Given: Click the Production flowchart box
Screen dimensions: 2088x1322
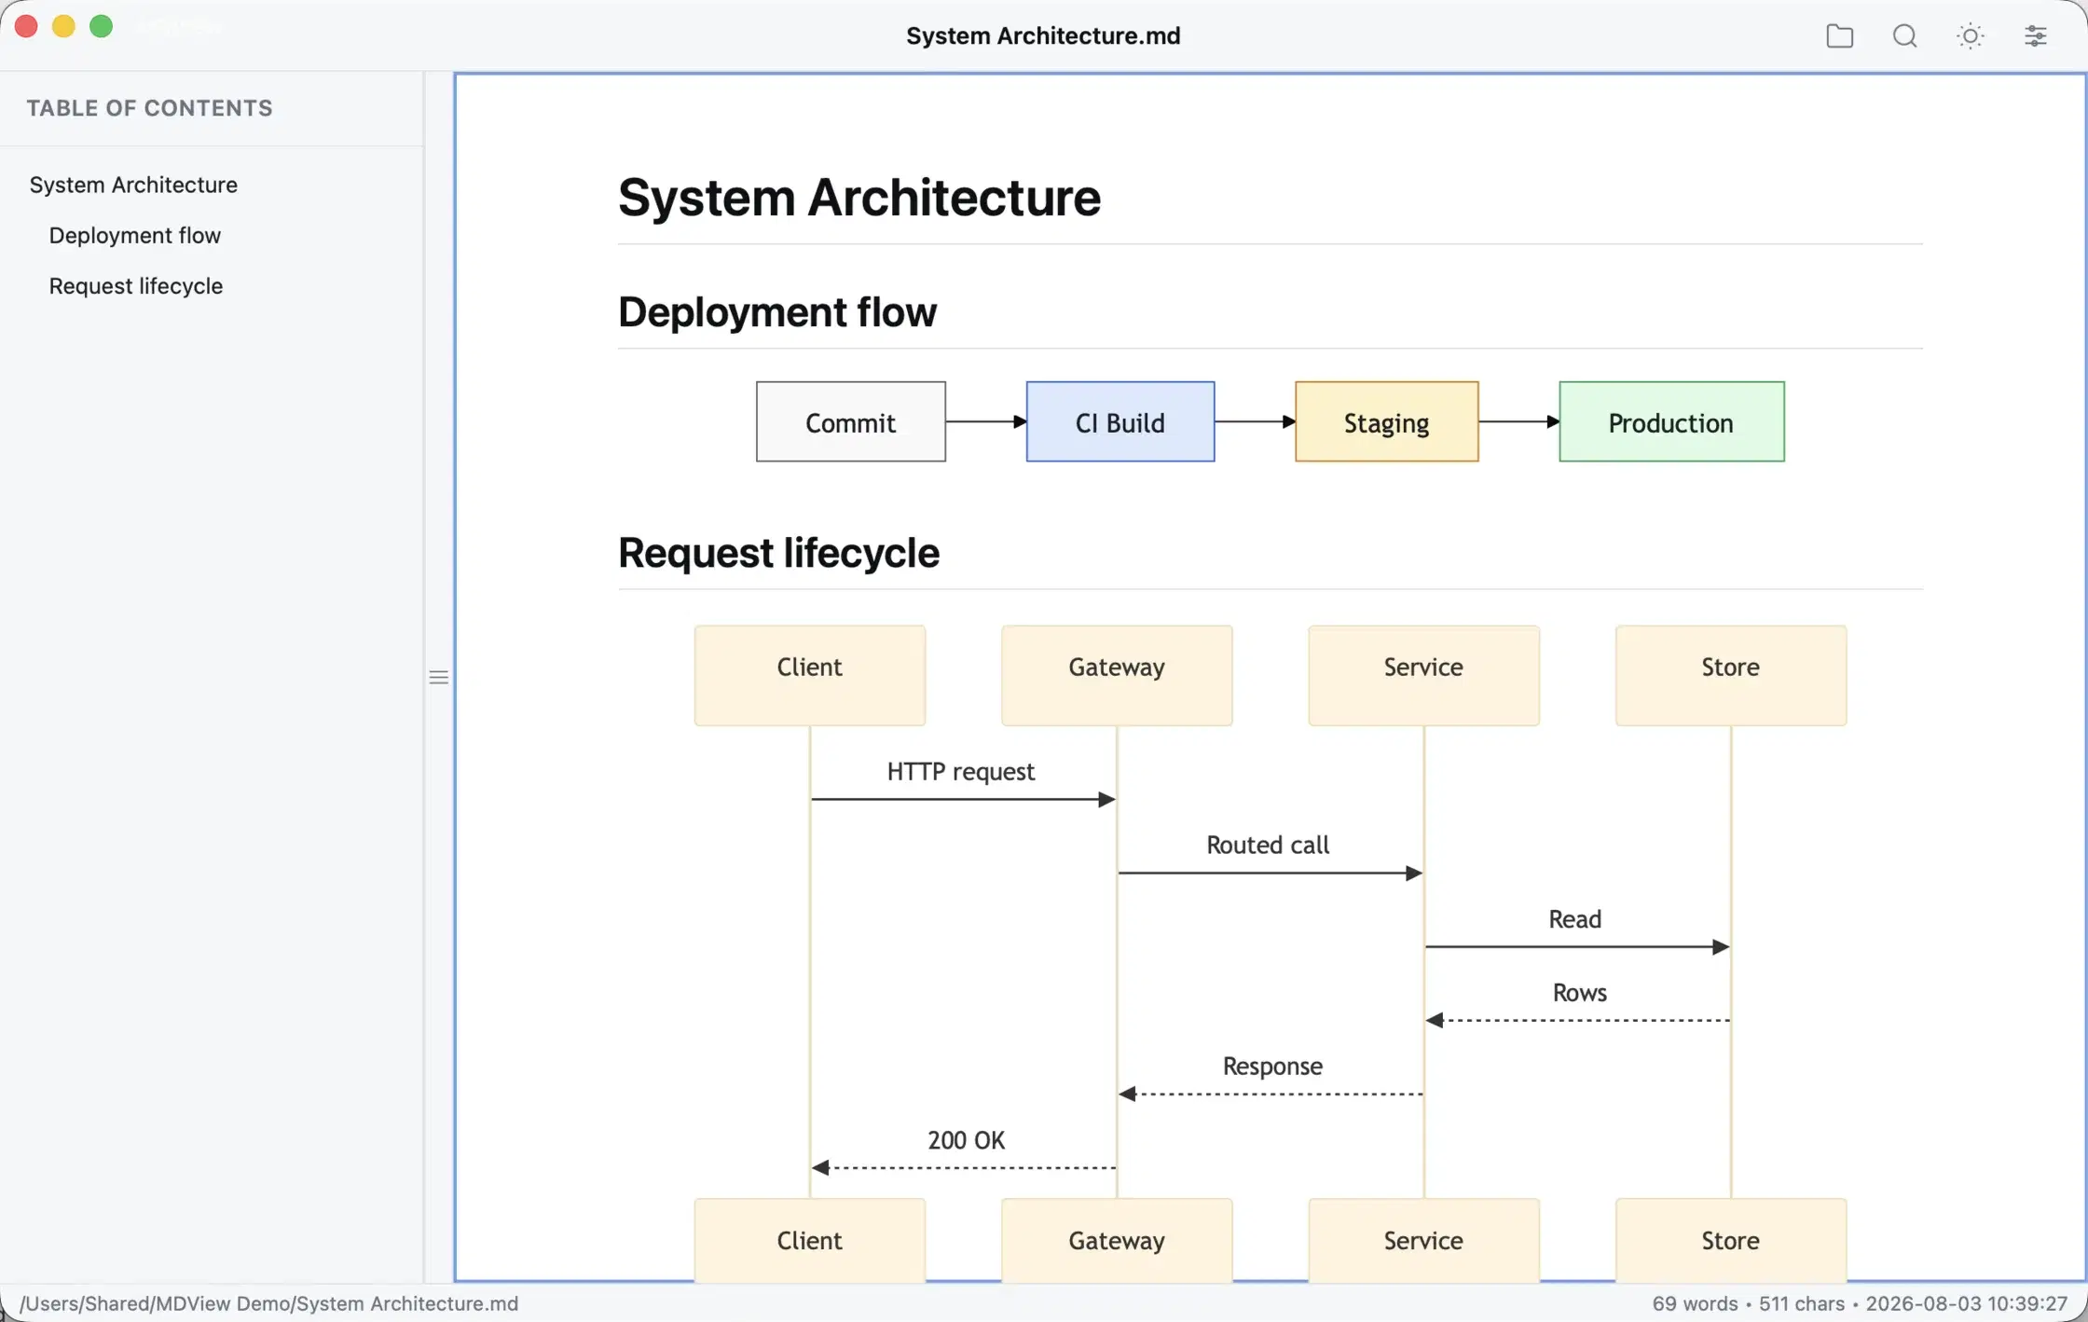Looking at the screenshot, I should (x=1672, y=421).
